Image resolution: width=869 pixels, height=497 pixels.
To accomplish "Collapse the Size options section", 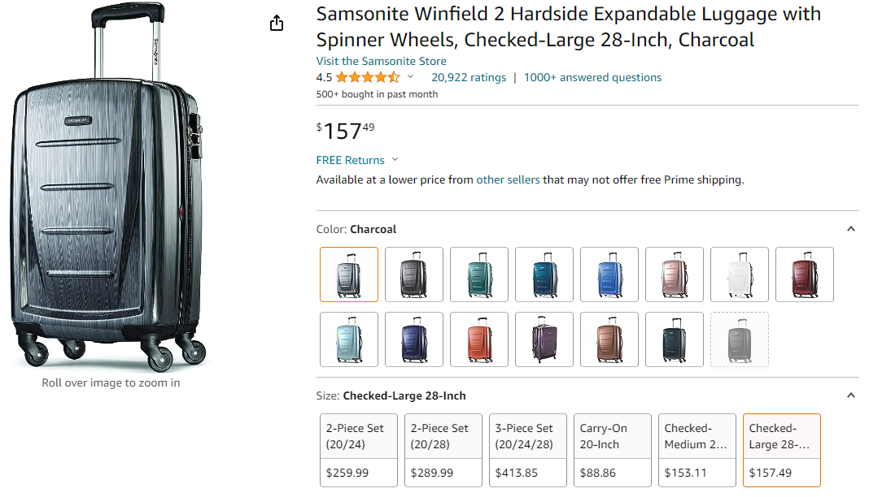I will (851, 395).
